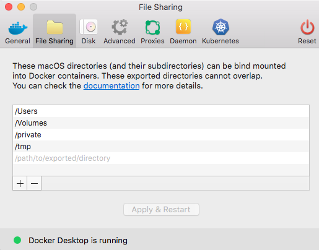Click the Apply & Restart button

(x=161, y=210)
